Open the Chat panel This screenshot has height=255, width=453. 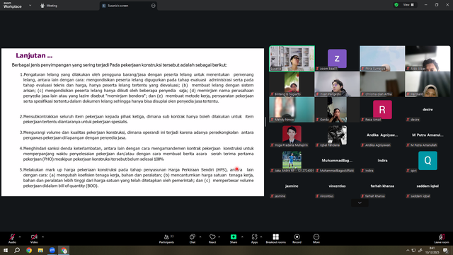[193, 239]
